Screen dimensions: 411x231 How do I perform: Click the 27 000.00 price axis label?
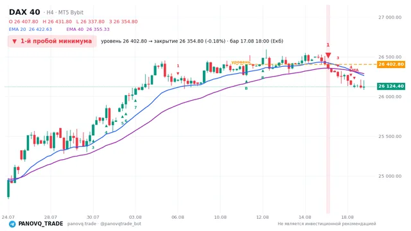tap(390, 17)
